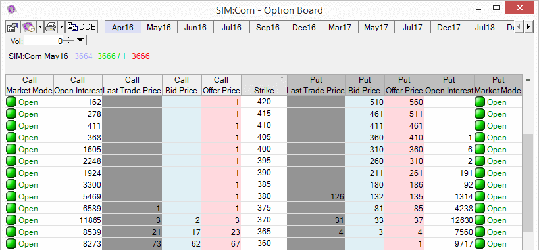Click put bid price 510 at strike 420

365,102
